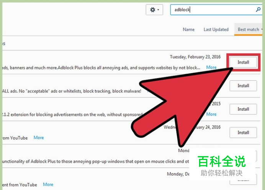The image size is (265, 190).
Task: Select the '.1.2 extension for blocking advertisements' text
Action: (x=72, y=115)
